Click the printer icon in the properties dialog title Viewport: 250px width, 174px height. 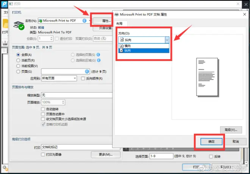pos(117,14)
